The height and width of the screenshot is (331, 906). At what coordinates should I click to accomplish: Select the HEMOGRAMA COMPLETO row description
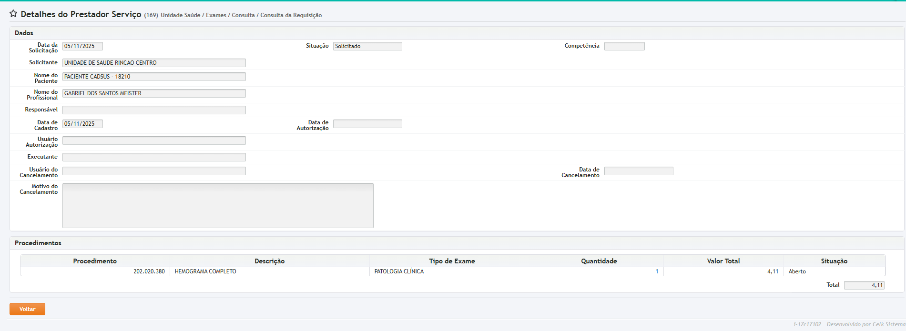point(205,271)
